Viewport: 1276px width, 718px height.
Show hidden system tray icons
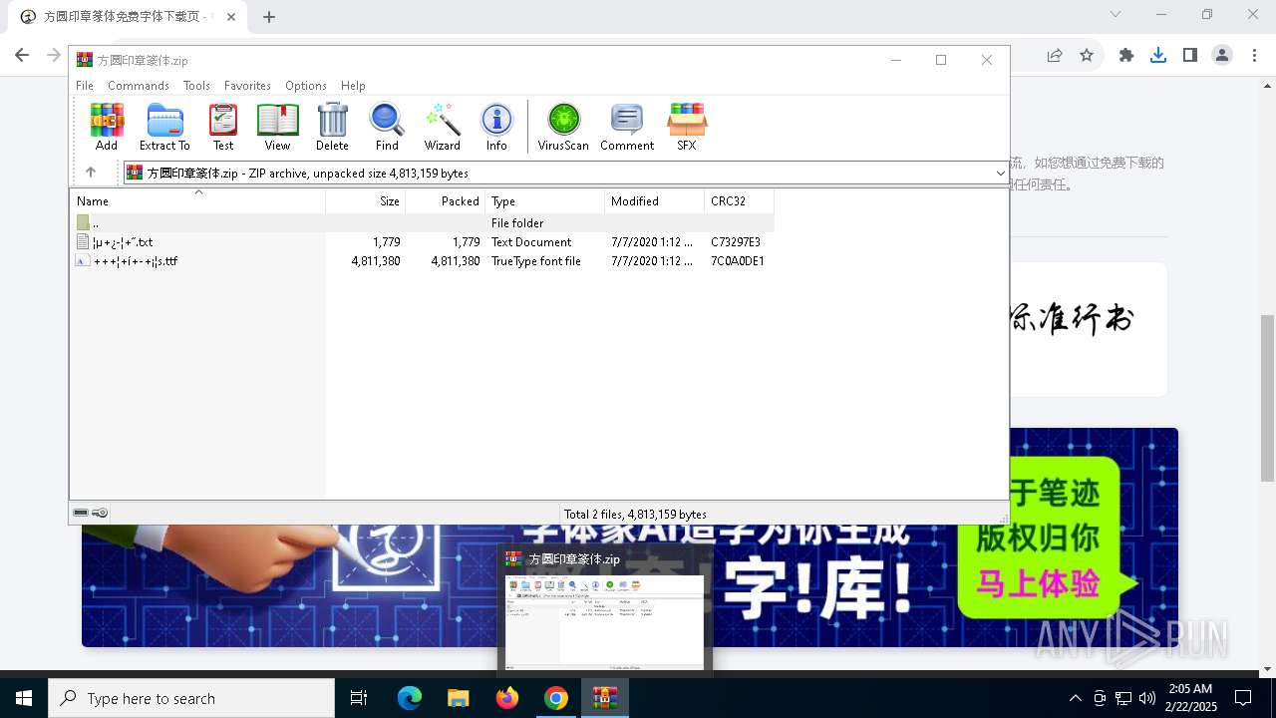tap(1075, 698)
